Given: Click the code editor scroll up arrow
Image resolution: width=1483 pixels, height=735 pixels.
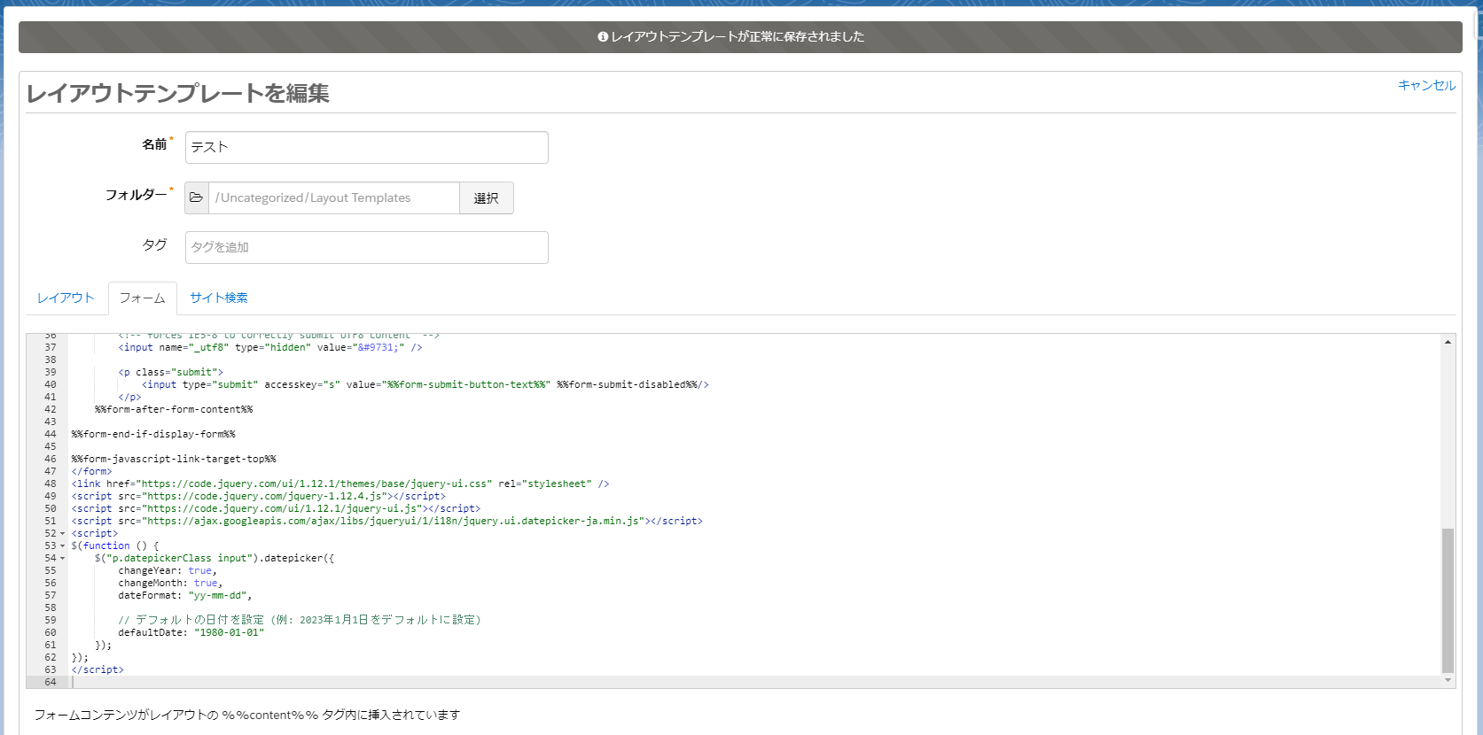Looking at the screenshot, I should pos(1448,342).
